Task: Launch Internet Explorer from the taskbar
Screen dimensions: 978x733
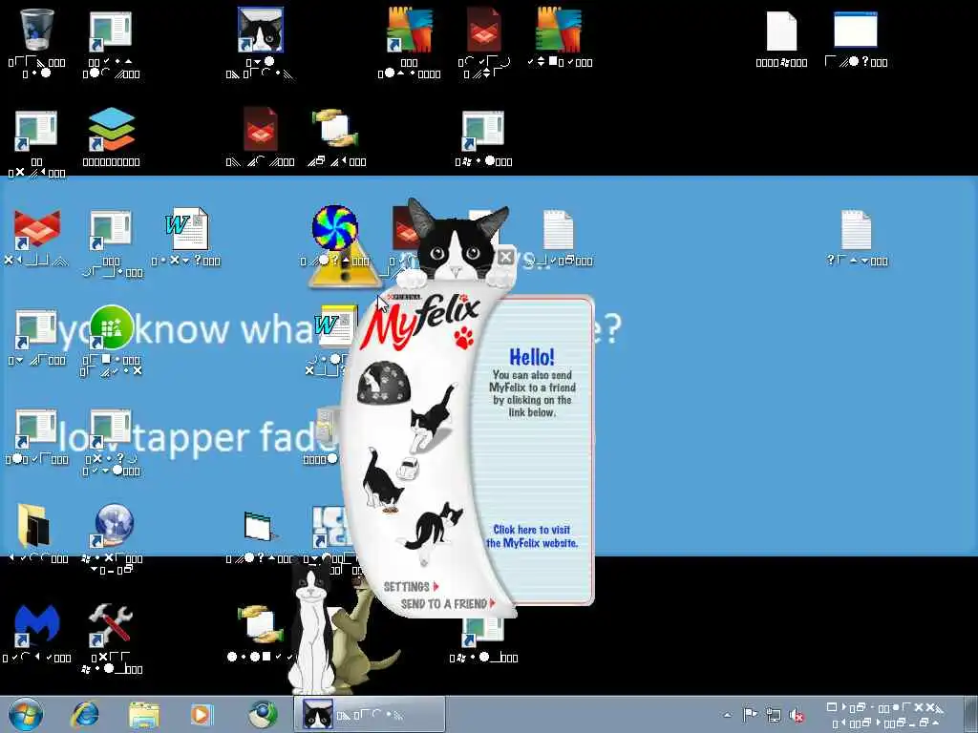Action: 85,714
